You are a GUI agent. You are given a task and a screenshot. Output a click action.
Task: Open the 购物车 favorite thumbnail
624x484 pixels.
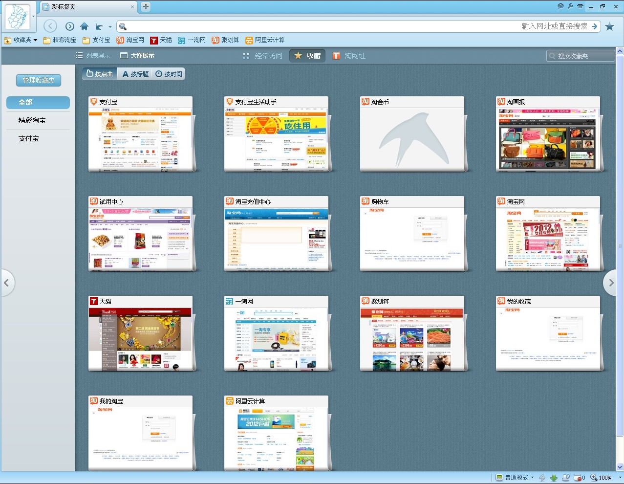tap(412, 234)
